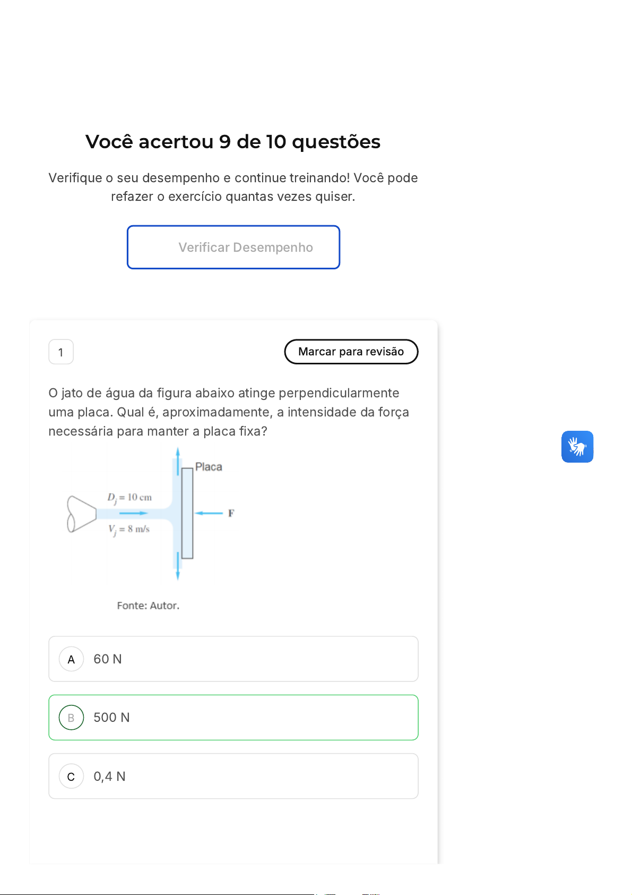Click the Fonte: Autor. caption
The height and width of the screenshot is (895, 632).
click(x=148, y=606)
